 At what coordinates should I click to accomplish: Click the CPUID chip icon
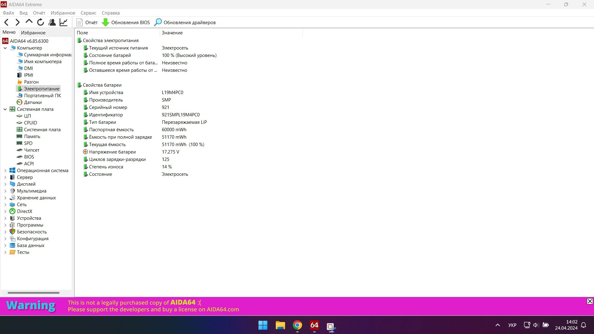(20, 123)
